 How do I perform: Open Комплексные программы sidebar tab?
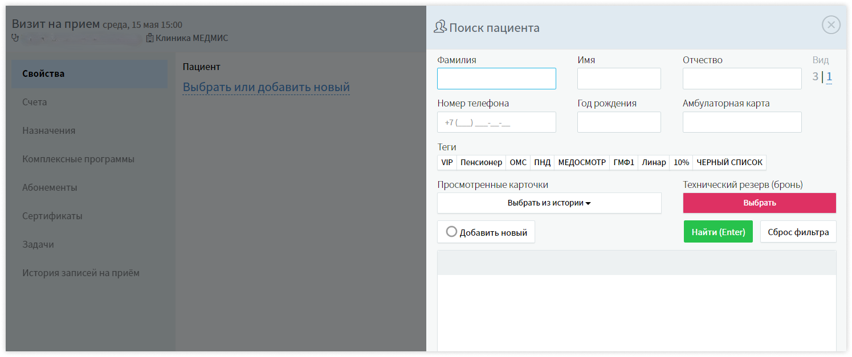[x=89, y=159]
